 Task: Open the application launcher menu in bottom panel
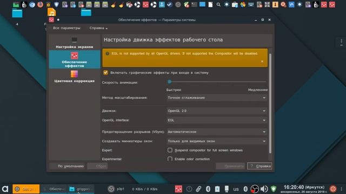click(x=5, y=189)
